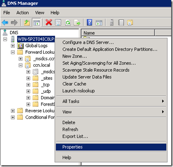Screen dimensions: 173x167
Task: Open the View submenu in context menu
Action: [x=111, y=112]
